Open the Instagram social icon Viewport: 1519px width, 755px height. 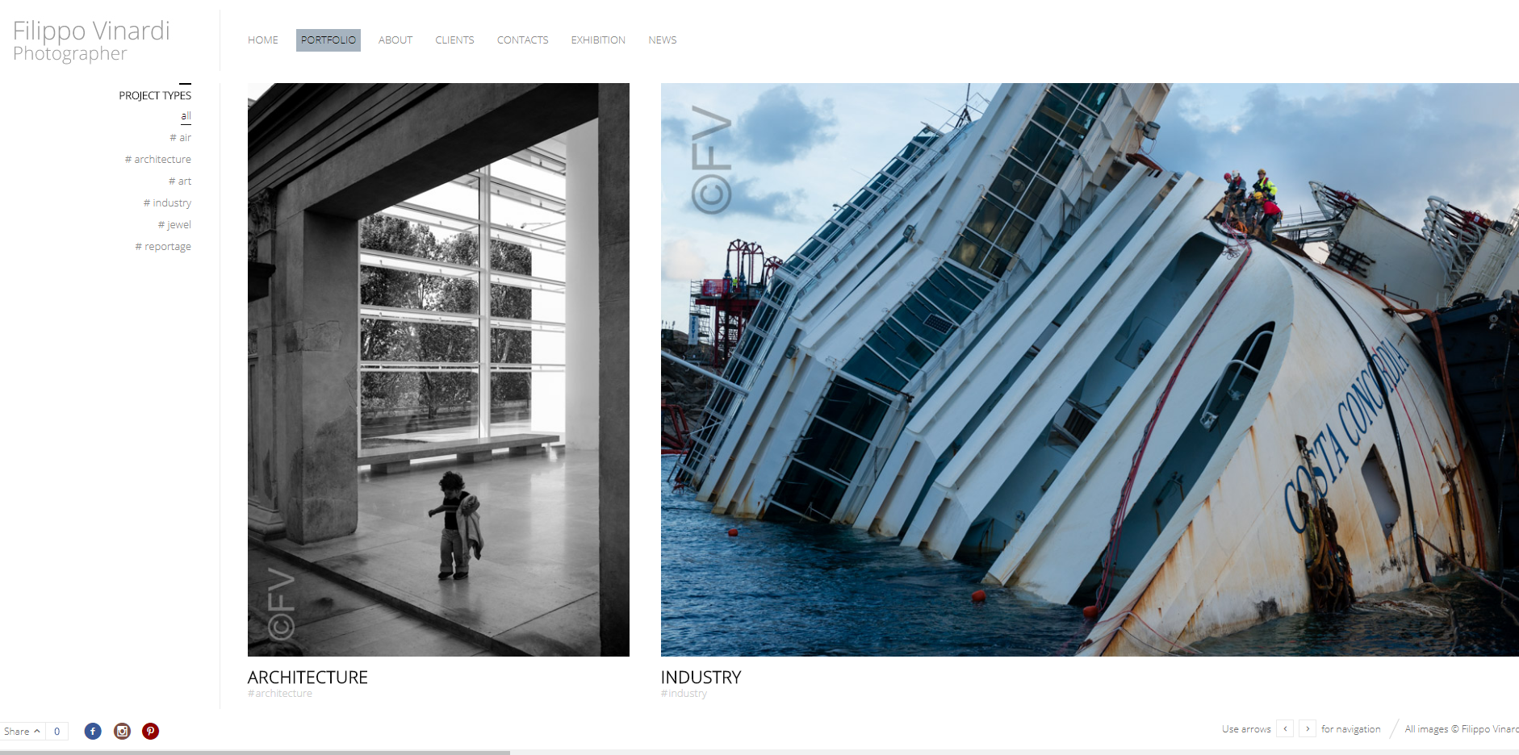[122, 731]
